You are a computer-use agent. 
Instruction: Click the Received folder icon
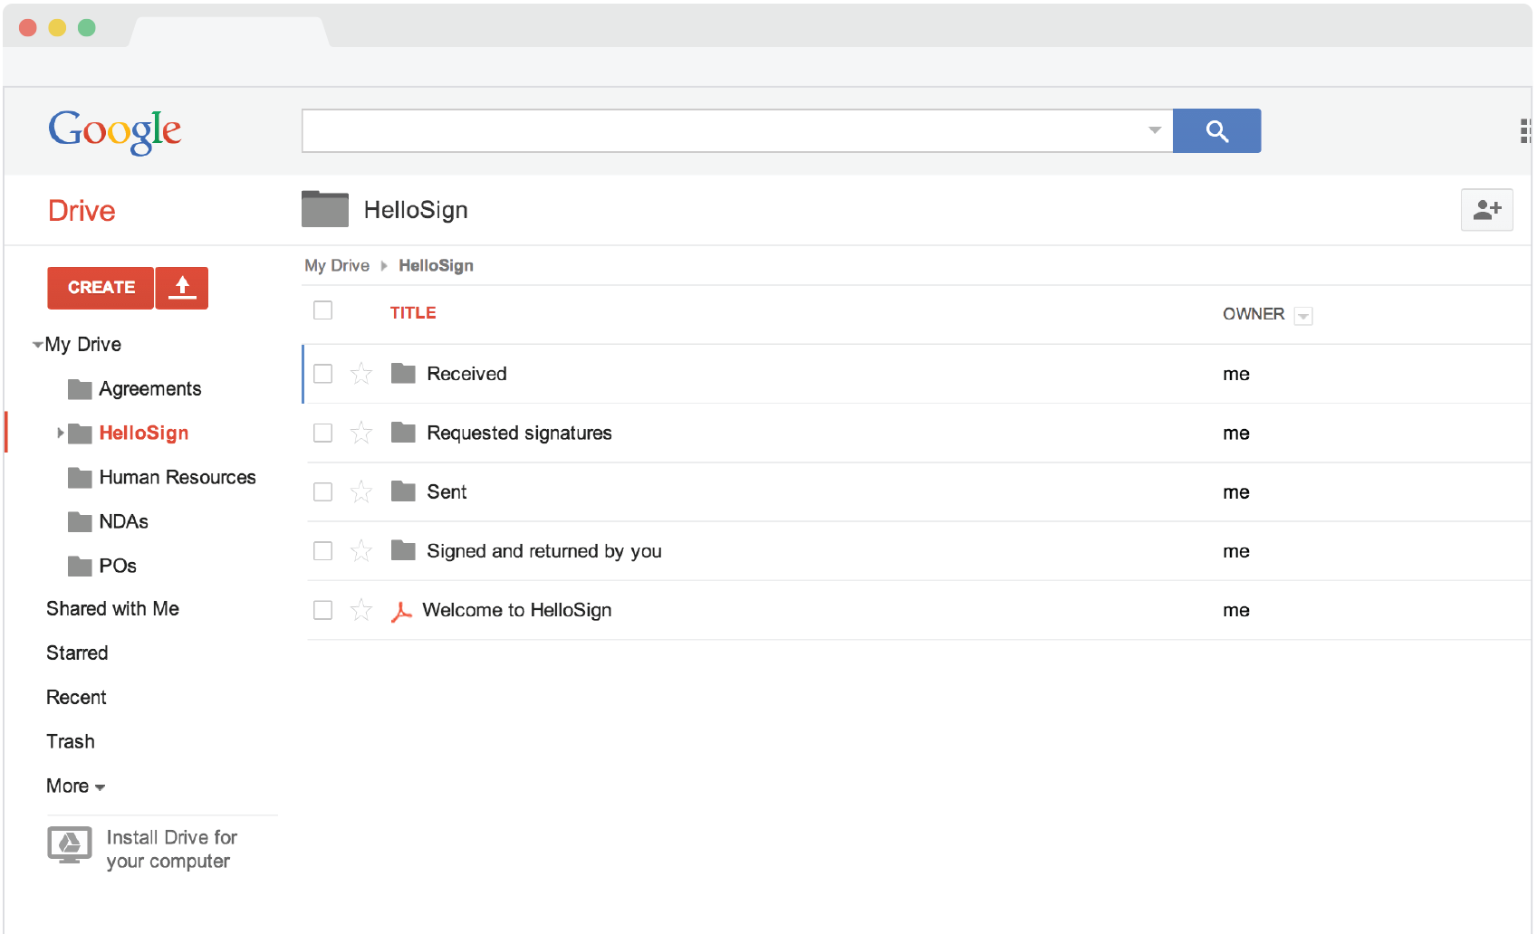point(403,373)
